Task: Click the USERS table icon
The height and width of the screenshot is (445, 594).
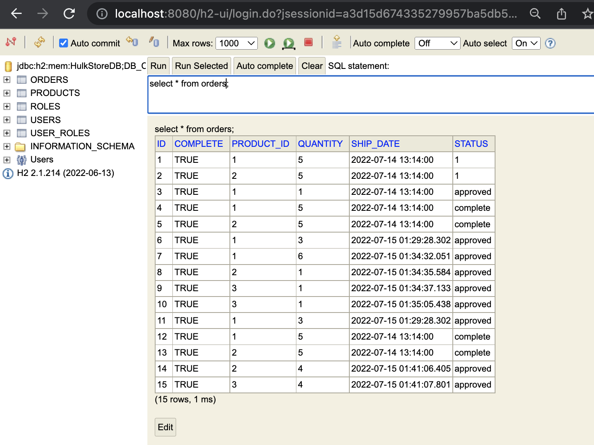Action: point(22,120)
